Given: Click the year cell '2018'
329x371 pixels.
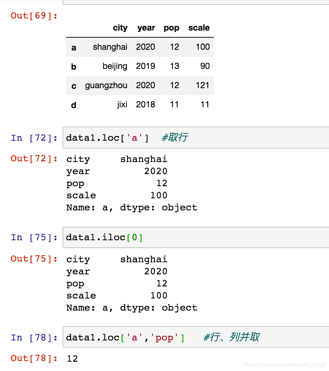Looking at the screenshot, I should (145, 104).
